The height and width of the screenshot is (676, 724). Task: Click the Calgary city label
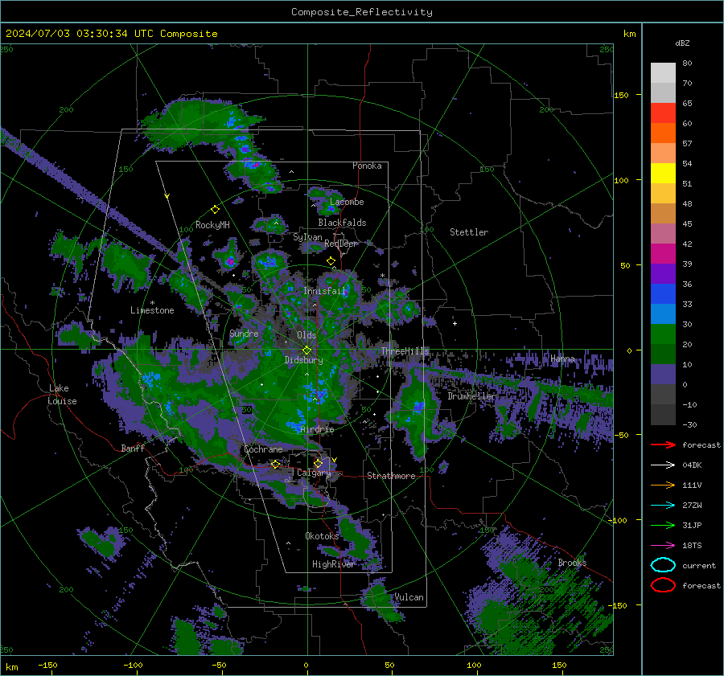[314, 473]
